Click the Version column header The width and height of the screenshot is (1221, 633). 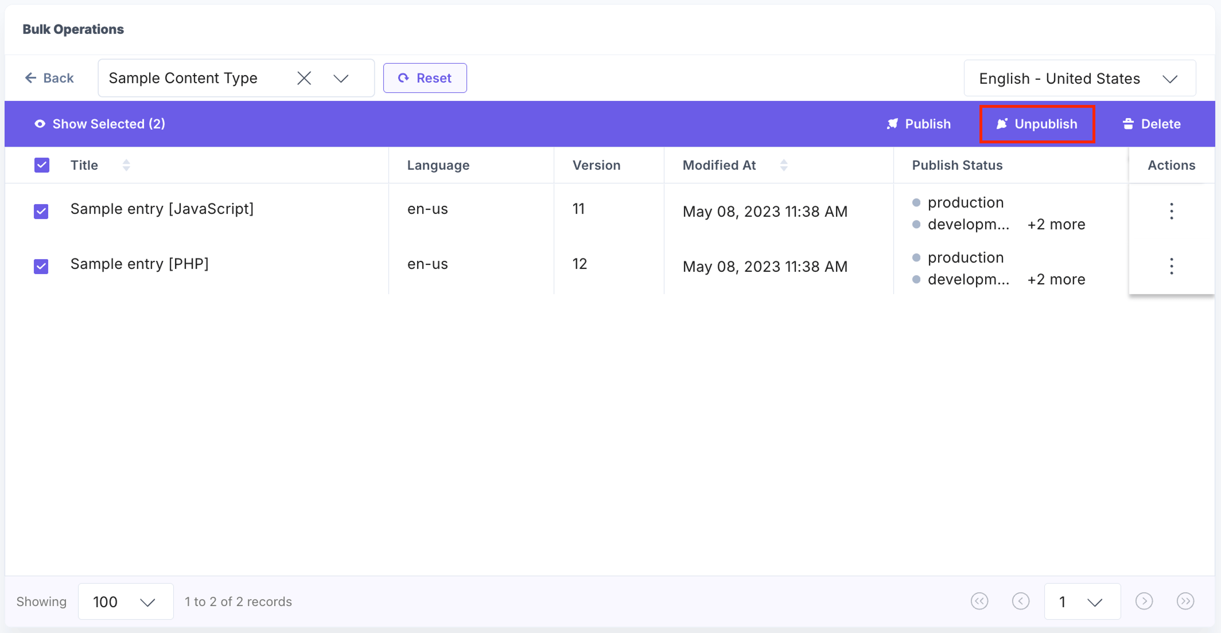point(596,165)
